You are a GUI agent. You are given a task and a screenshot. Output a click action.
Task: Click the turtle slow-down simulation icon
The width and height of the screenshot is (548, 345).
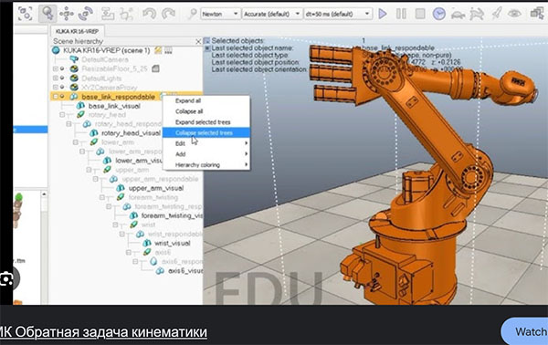pos(458,15)
